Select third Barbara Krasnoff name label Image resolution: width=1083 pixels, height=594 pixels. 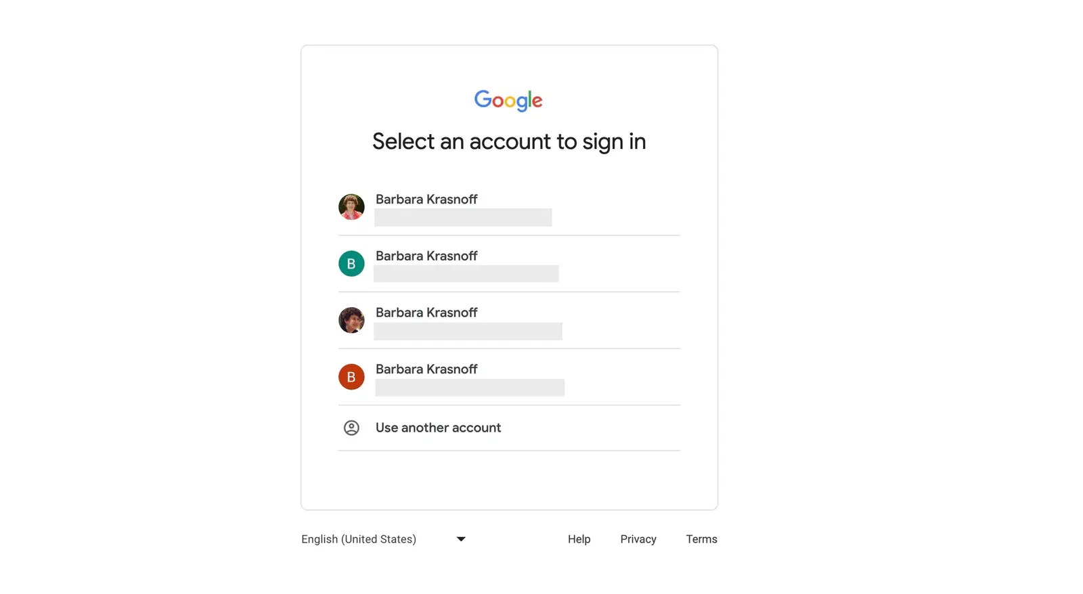point(426,313)
